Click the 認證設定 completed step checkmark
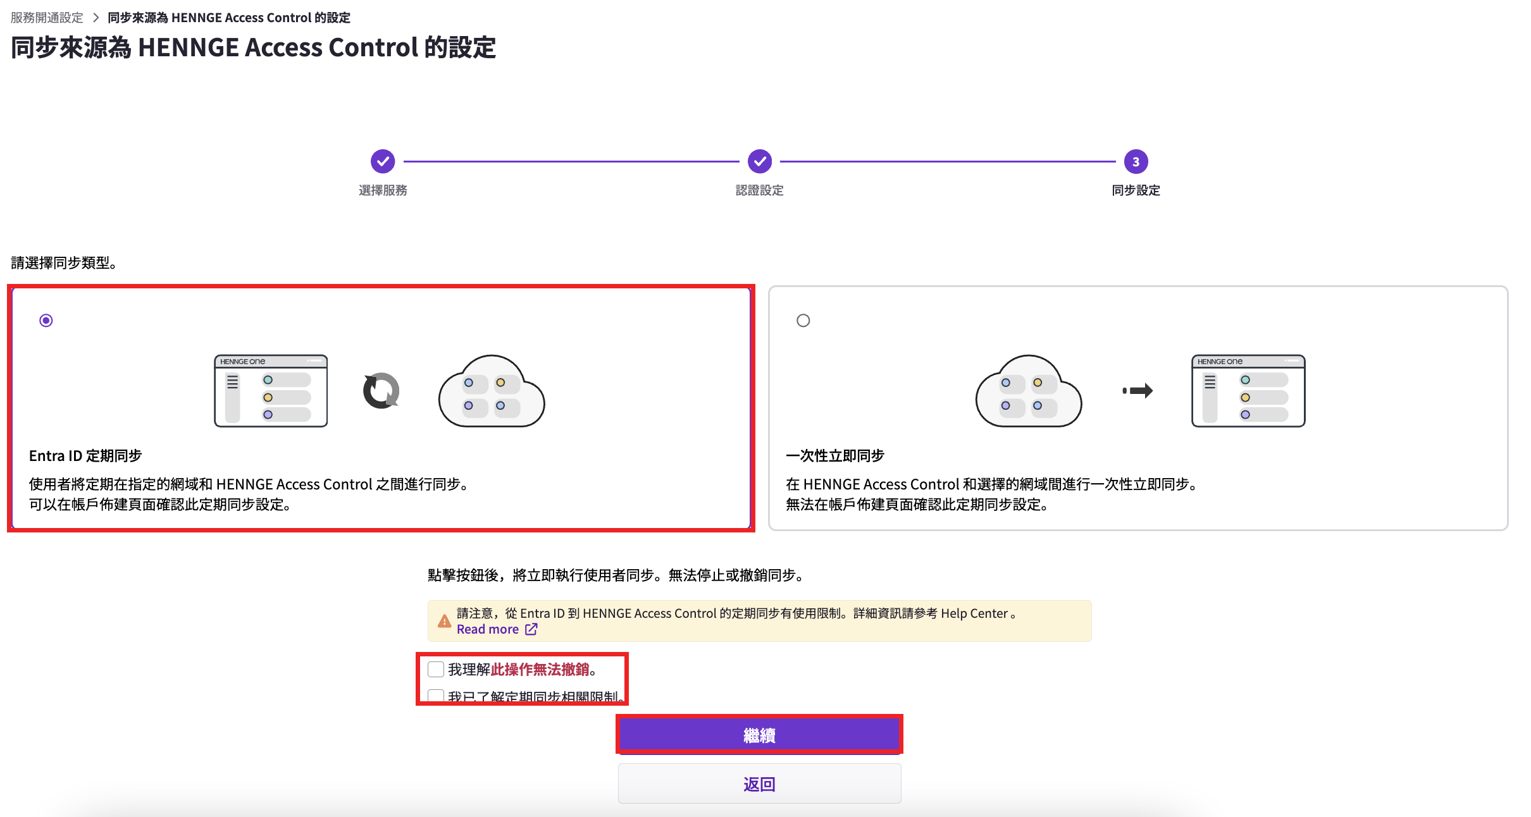Screen dimensions: 1531x817 [x=759, y=161]
